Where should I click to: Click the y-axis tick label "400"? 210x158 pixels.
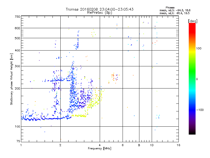17,50
